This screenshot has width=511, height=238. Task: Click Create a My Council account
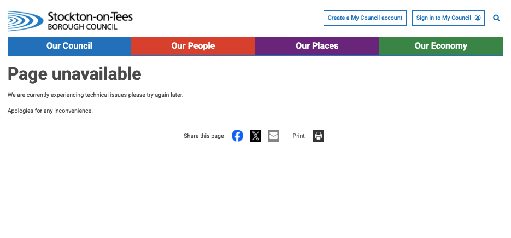[x=365, y=18]
